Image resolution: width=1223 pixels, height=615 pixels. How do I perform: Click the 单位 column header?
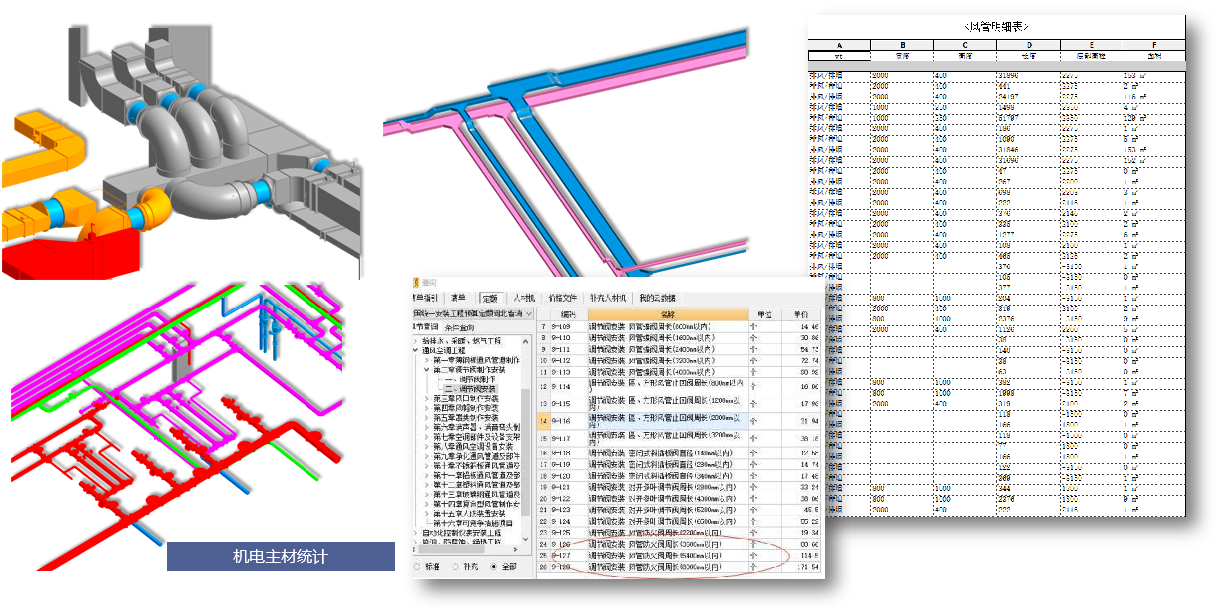coord(764,314)
